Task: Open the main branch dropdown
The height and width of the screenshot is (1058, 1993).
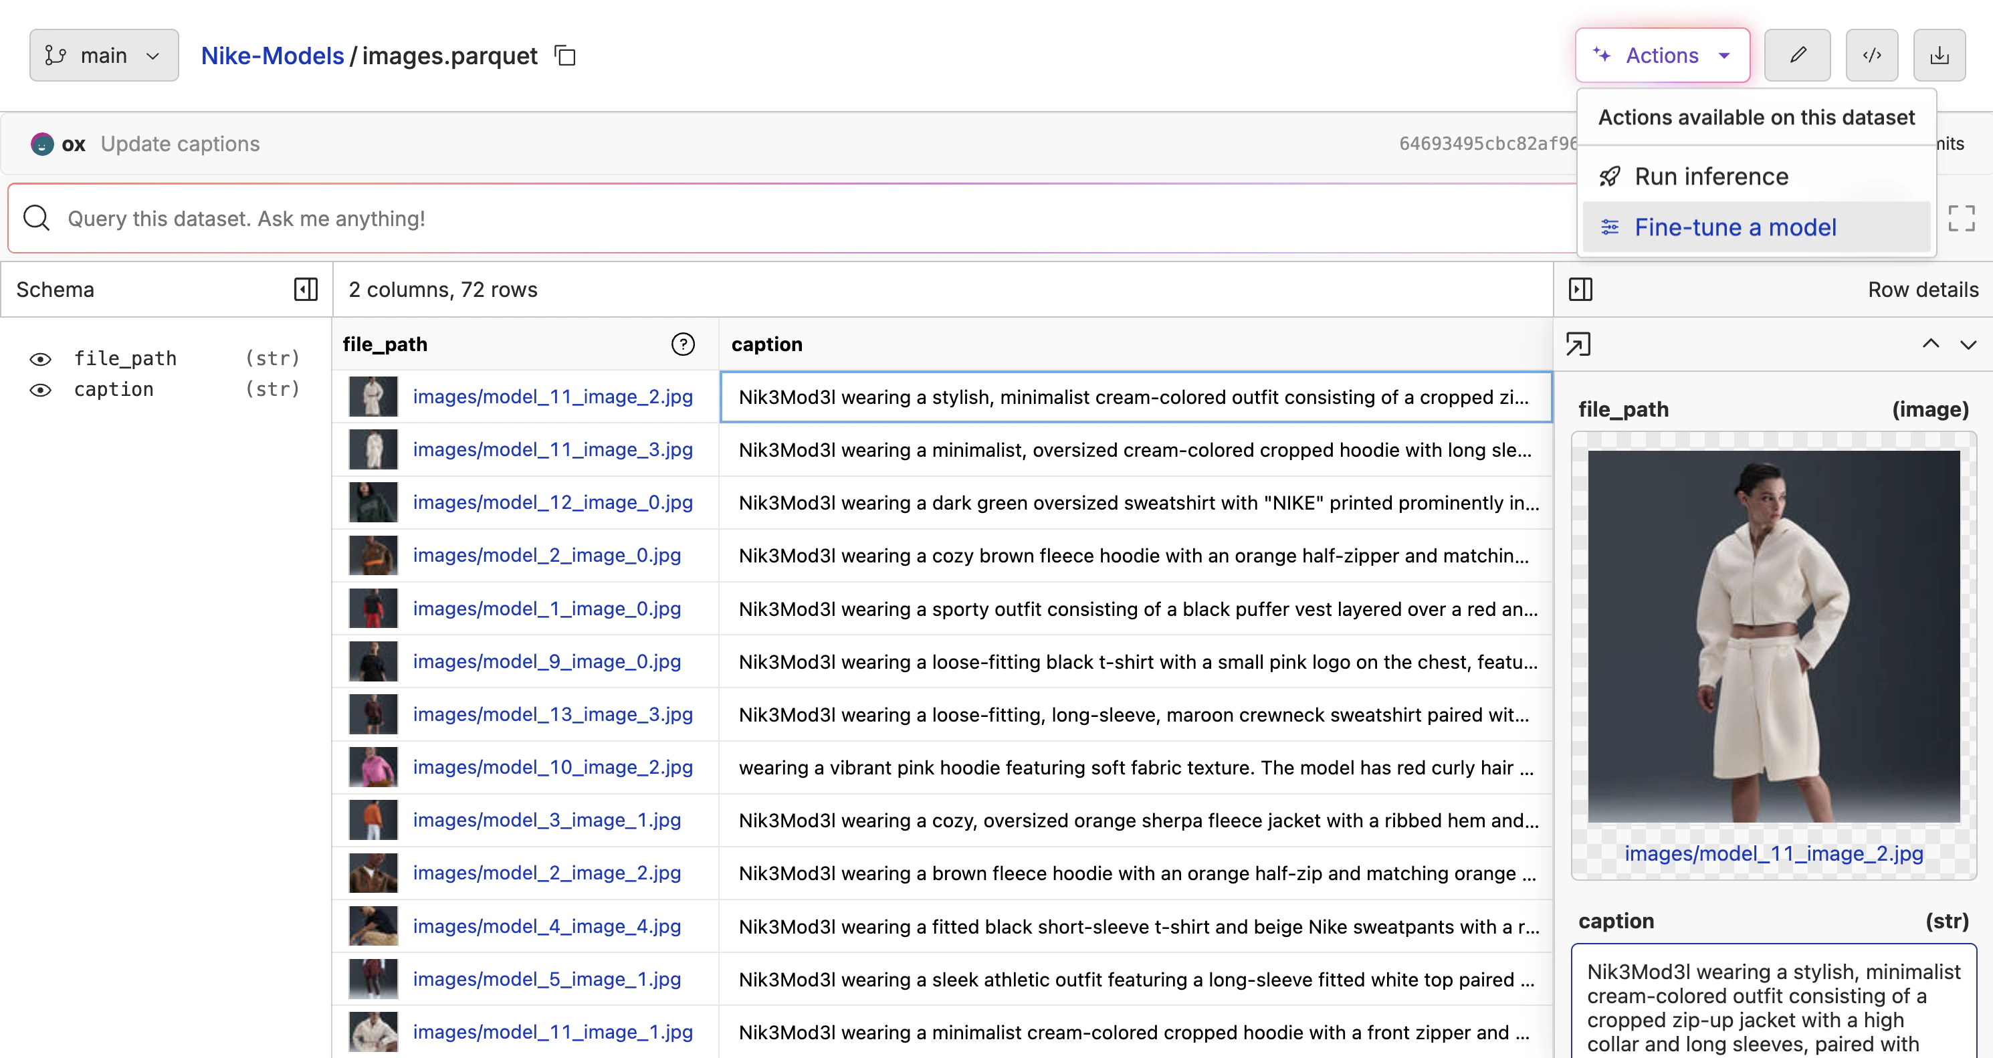Action: [104, 56]
